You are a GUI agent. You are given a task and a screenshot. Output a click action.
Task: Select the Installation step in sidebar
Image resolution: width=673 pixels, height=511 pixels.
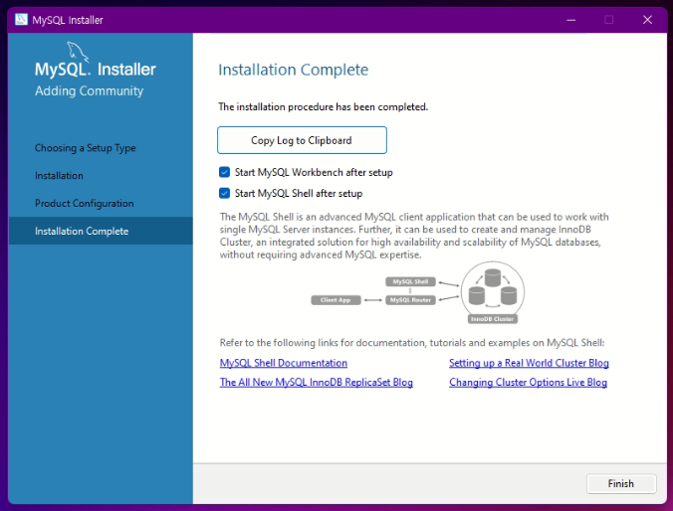click(59, 176)
